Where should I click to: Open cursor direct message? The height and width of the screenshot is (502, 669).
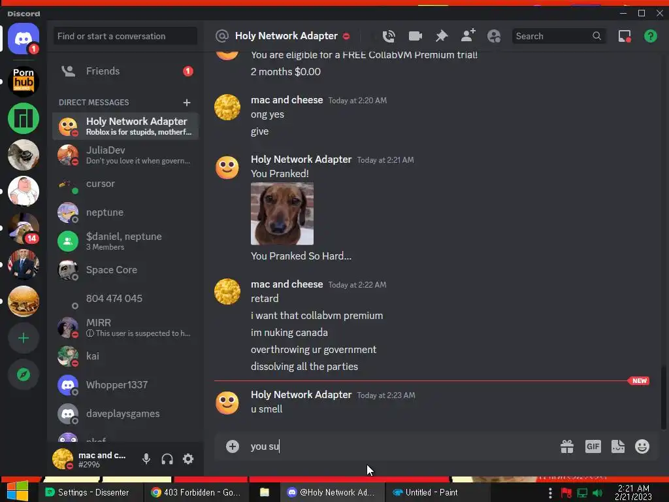(x=125, y=184)
